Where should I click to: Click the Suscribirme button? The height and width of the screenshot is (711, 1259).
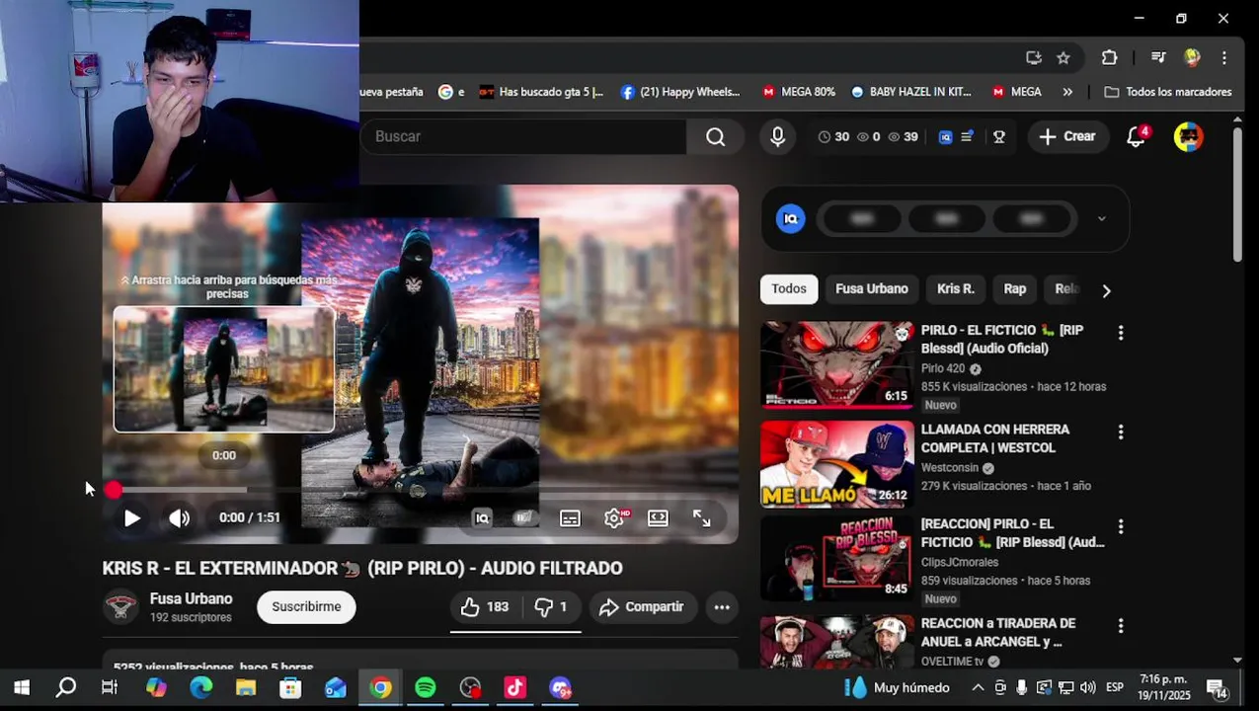306,607
